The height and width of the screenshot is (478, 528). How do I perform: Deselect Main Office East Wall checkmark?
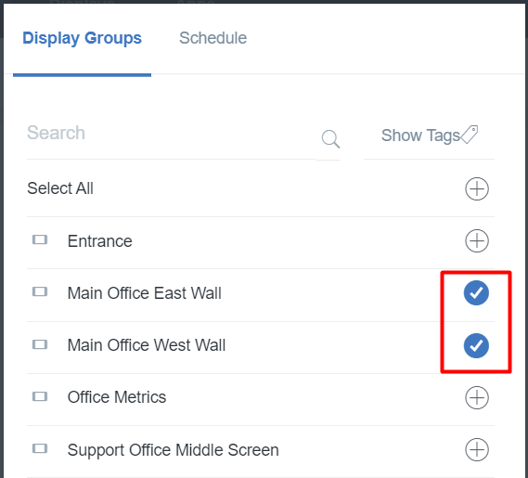pyautogui.click(x=476, y=292)
